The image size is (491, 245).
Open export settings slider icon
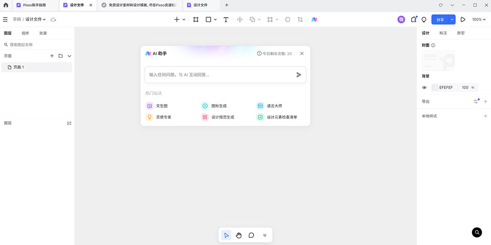(476, 101)
